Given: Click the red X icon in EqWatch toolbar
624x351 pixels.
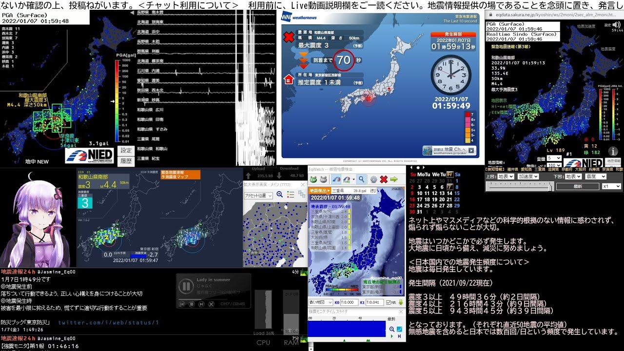Looking at the screenshot, I should pyautogui.click(x=384, y=179).
